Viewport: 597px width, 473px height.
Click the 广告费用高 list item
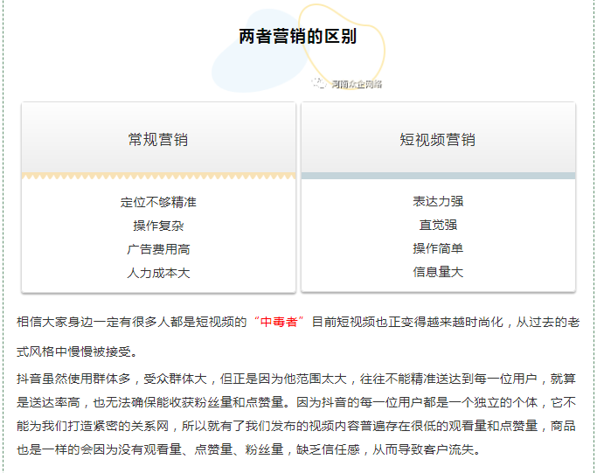coord(158,249)
